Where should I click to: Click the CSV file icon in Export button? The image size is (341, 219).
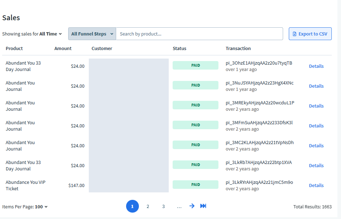coord(294,34)
